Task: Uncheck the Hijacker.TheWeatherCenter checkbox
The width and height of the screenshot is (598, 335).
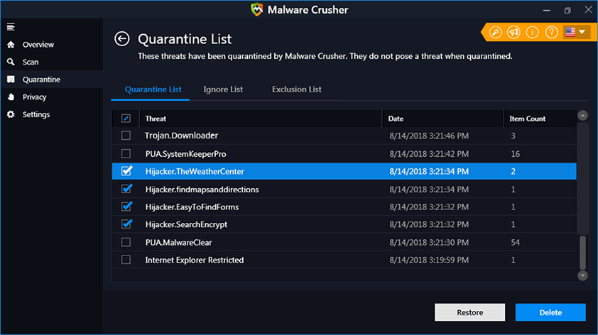Action: point(126,171)
